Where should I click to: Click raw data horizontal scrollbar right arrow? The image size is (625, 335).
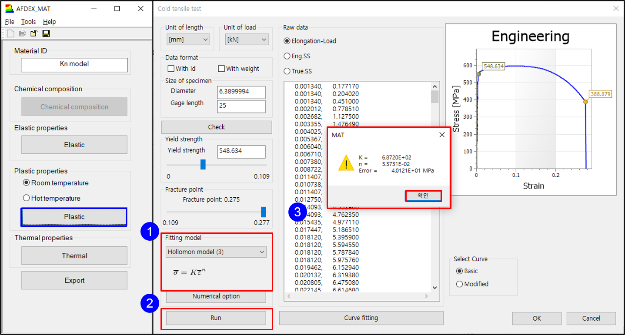(x=427, y=296)
